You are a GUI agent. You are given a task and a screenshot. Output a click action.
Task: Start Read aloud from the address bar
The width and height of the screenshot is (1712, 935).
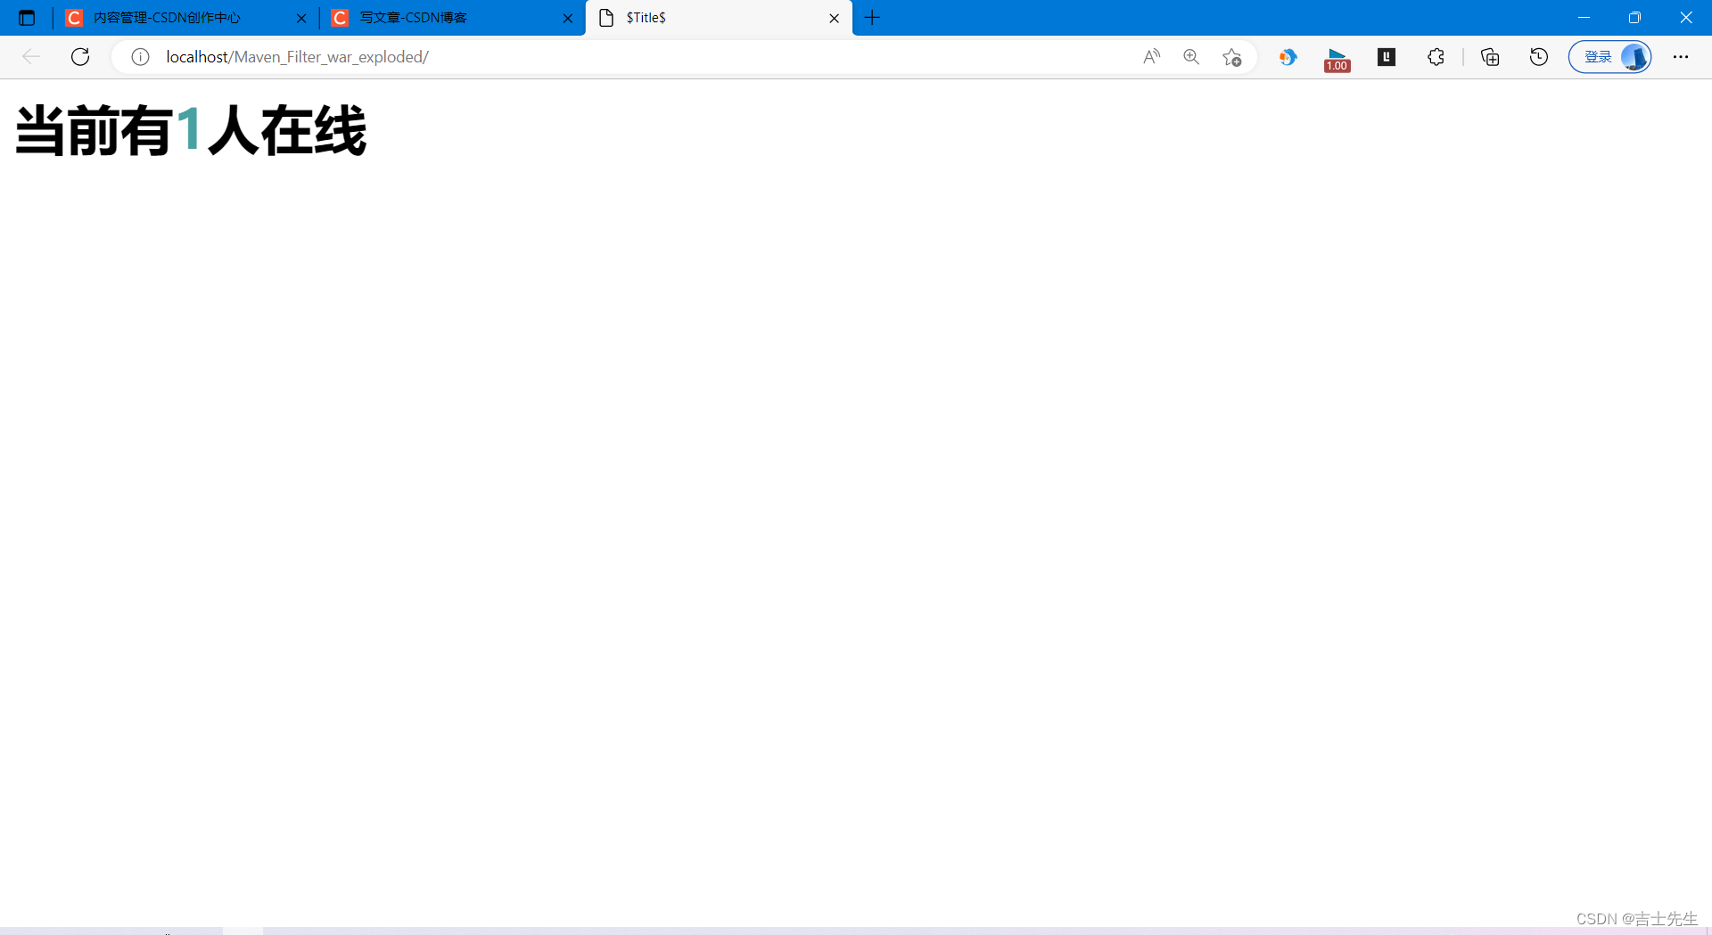(1152, 57)
